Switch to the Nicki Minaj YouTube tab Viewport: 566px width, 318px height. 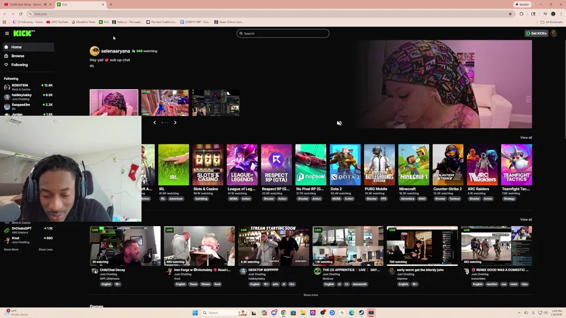coord(27,4)
